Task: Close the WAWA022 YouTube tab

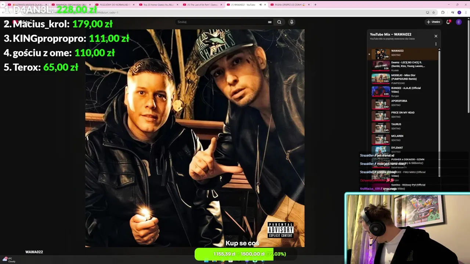Action: (265, 5)
